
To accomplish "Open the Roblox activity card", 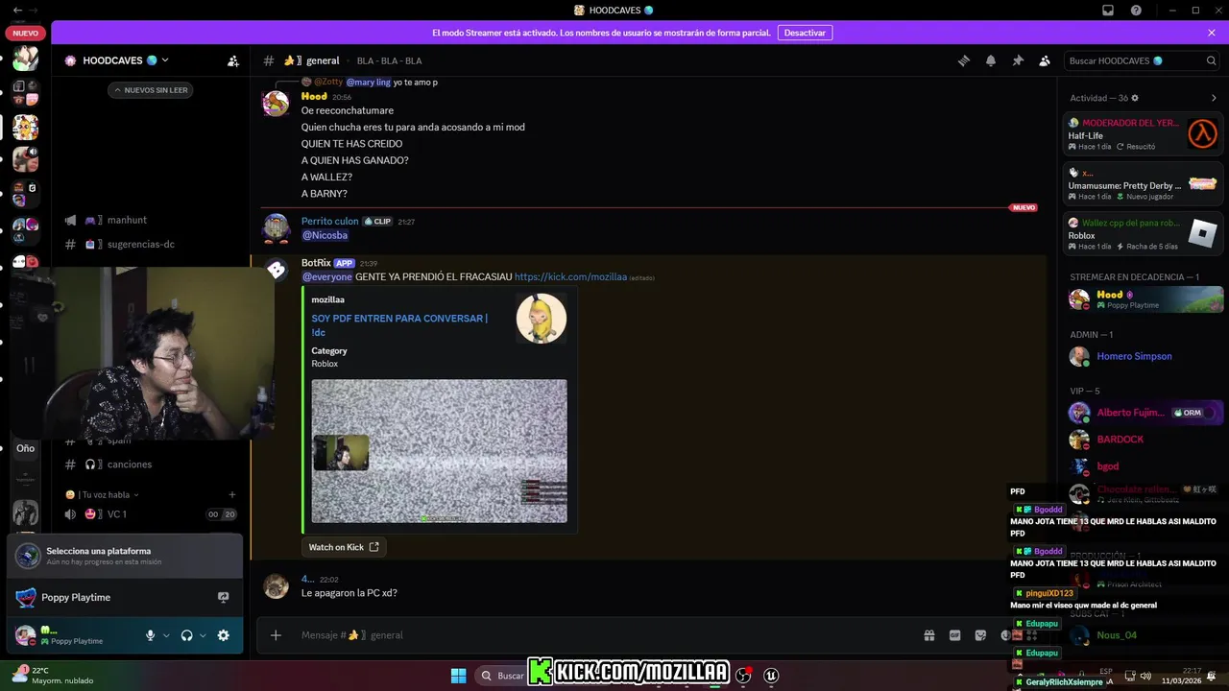I will coord(1143,233).
